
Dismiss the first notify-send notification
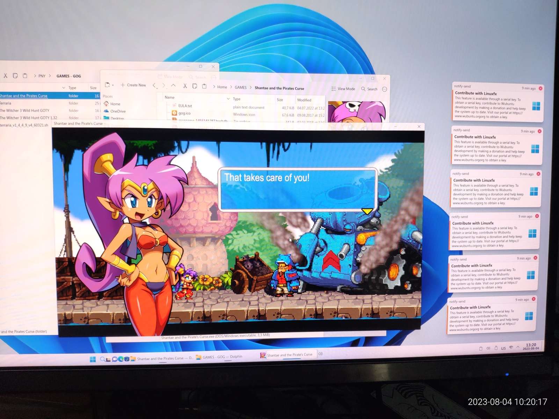[x=540, y=88]
